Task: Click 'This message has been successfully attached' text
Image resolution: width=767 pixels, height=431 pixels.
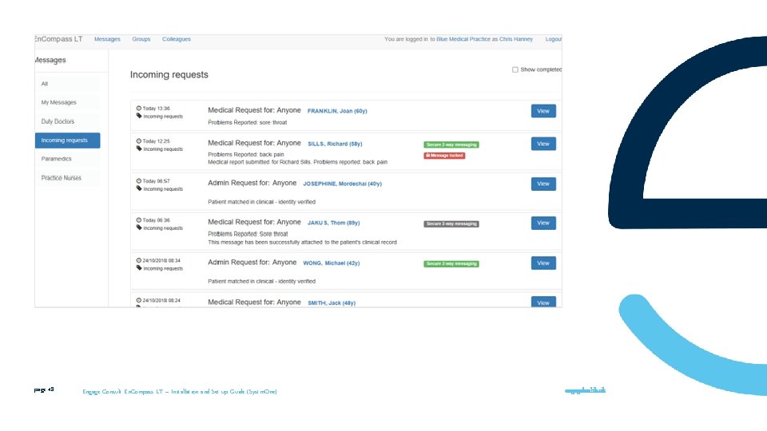Action: (302, 243)
